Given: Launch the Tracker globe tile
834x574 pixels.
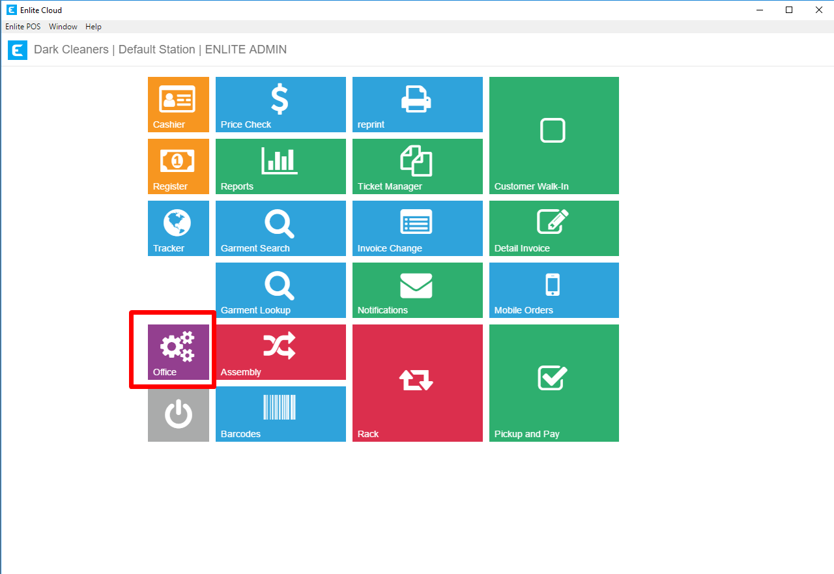Looking at the screenshot, I should (179, 228).
